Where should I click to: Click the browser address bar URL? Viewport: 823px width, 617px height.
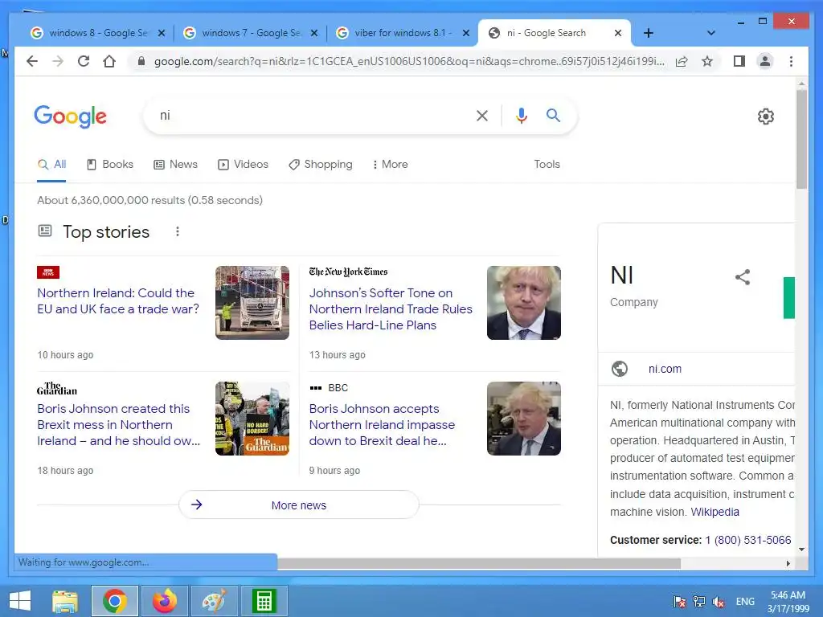tap(409, 61)
